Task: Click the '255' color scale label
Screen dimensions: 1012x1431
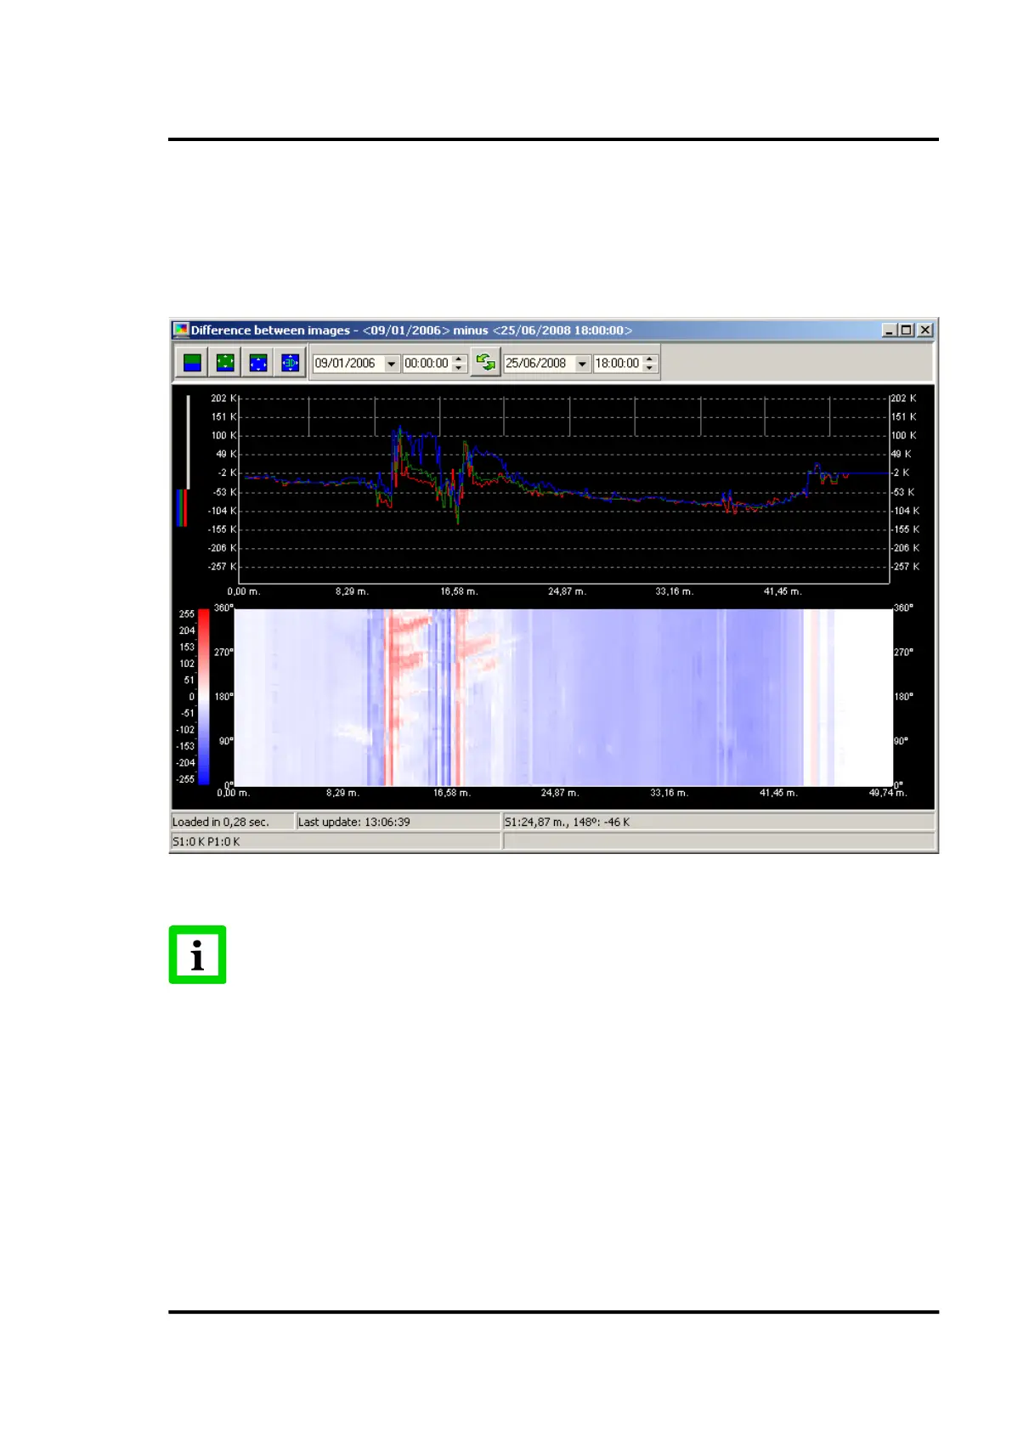Action: [187, 614]
